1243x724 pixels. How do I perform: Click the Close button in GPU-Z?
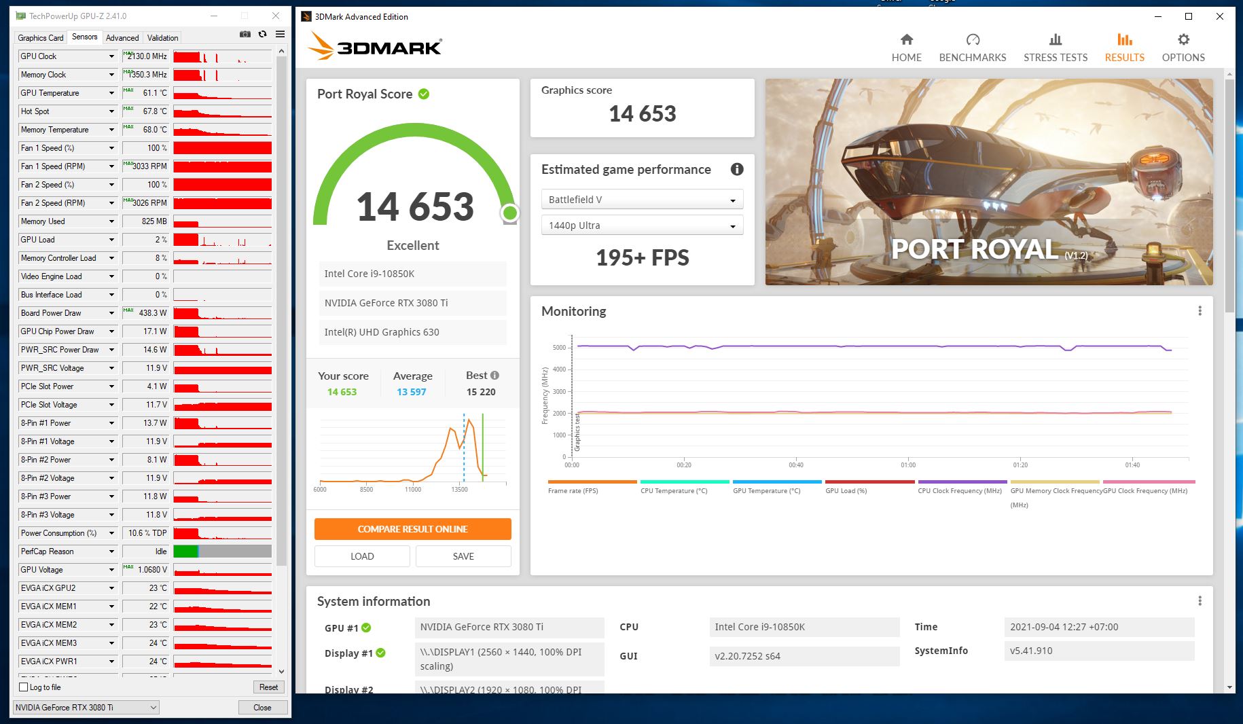pos(262,708)
